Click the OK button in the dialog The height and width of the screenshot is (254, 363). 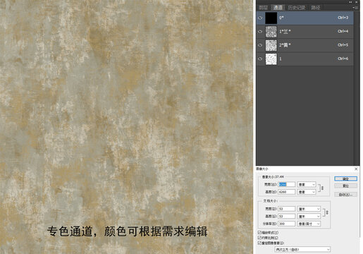click(x=345, y=179)
